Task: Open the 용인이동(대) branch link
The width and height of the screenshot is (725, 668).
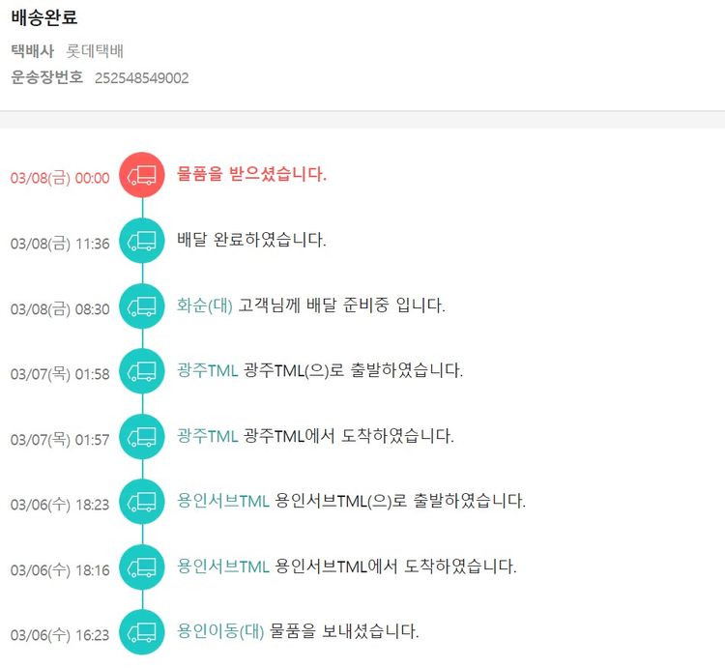Action: 220,632
